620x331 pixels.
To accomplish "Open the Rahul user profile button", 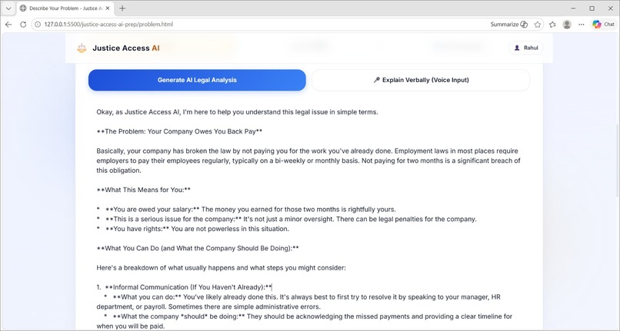I will click(x=525, y=48).
